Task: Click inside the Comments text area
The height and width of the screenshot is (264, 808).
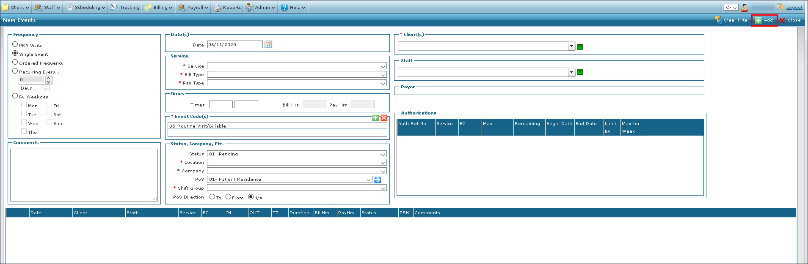Action: click(84, 175)
